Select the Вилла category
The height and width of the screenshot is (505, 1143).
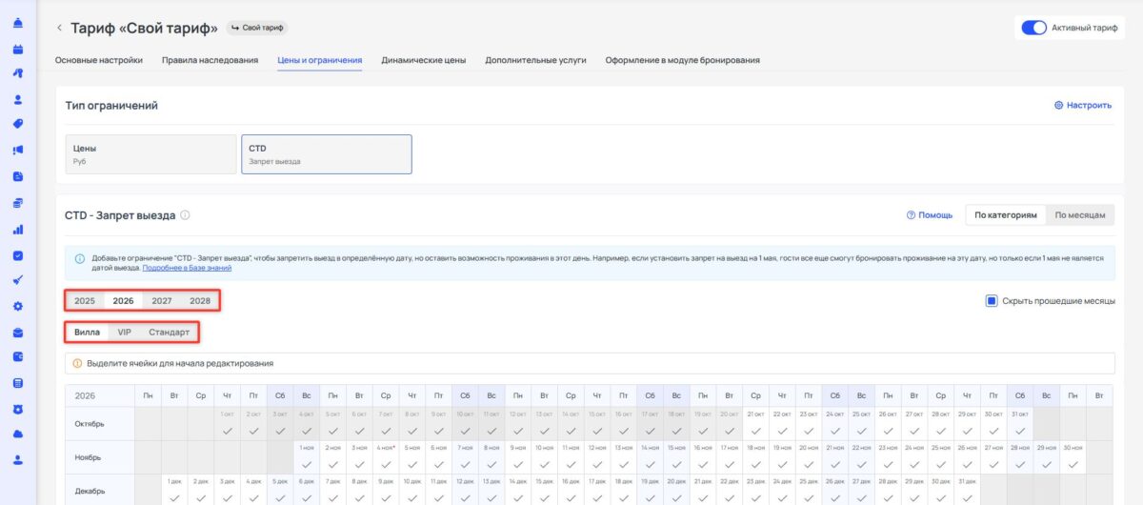click(x=87, y=333)
